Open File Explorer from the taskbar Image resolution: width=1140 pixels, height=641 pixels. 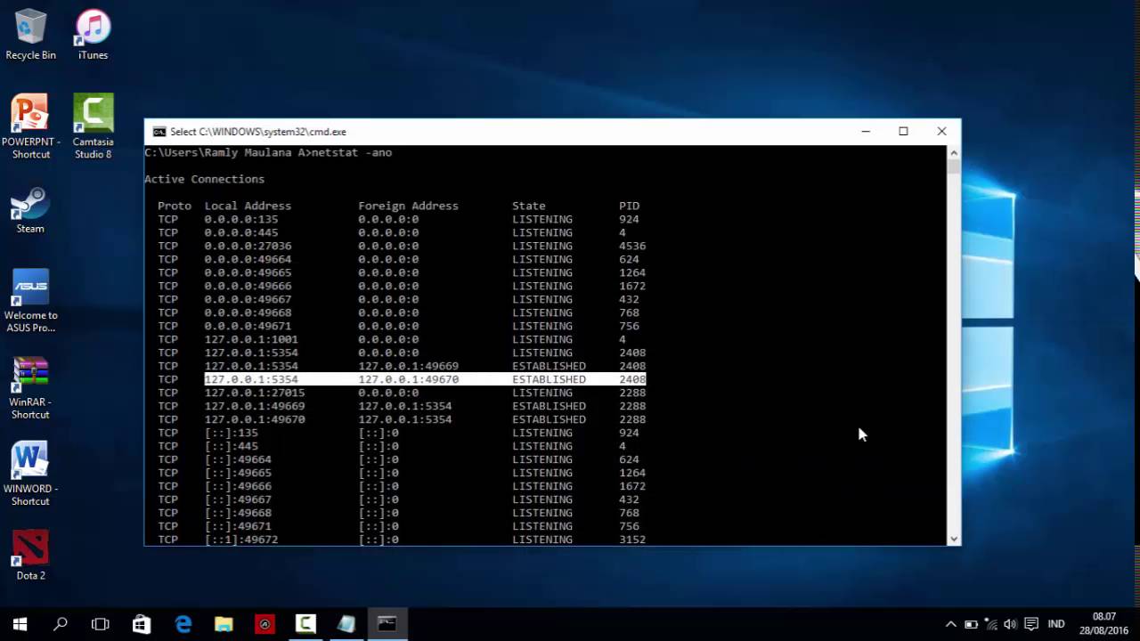tap(224, 624)
